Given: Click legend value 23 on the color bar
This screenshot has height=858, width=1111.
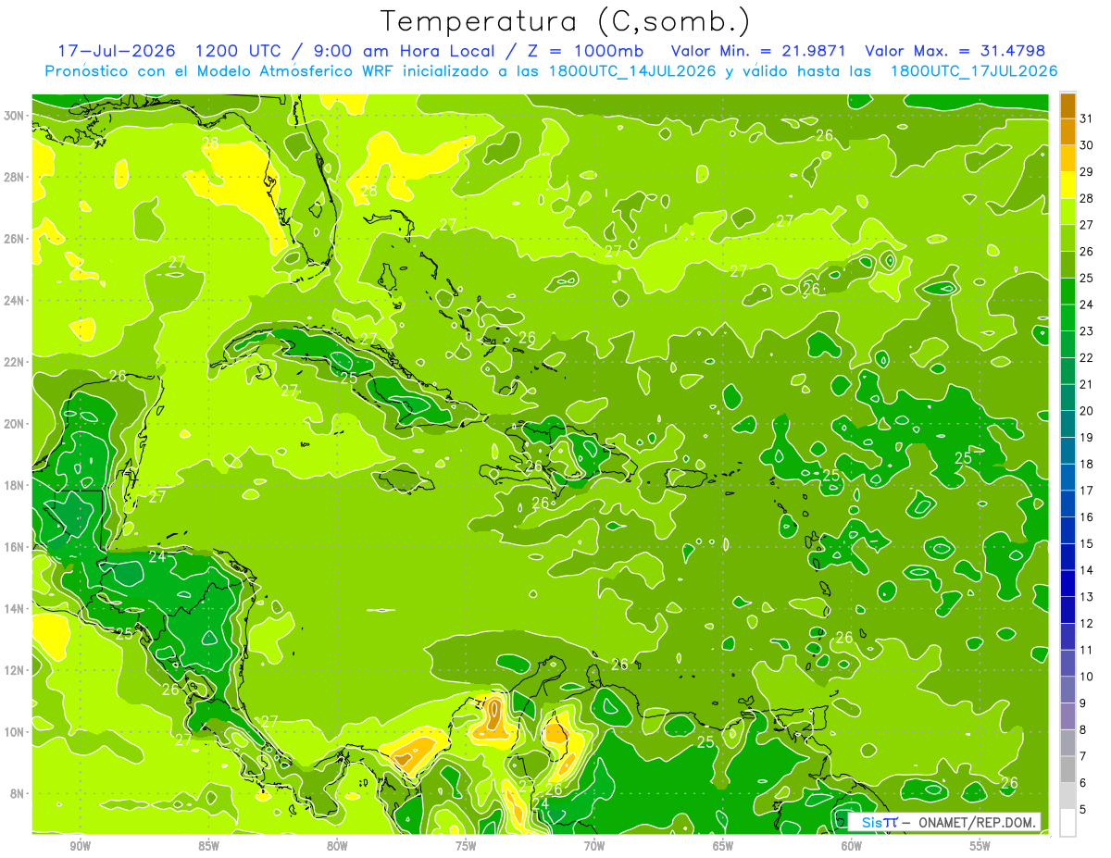Looking at the screenshot, I should (x=1086, y=330).
